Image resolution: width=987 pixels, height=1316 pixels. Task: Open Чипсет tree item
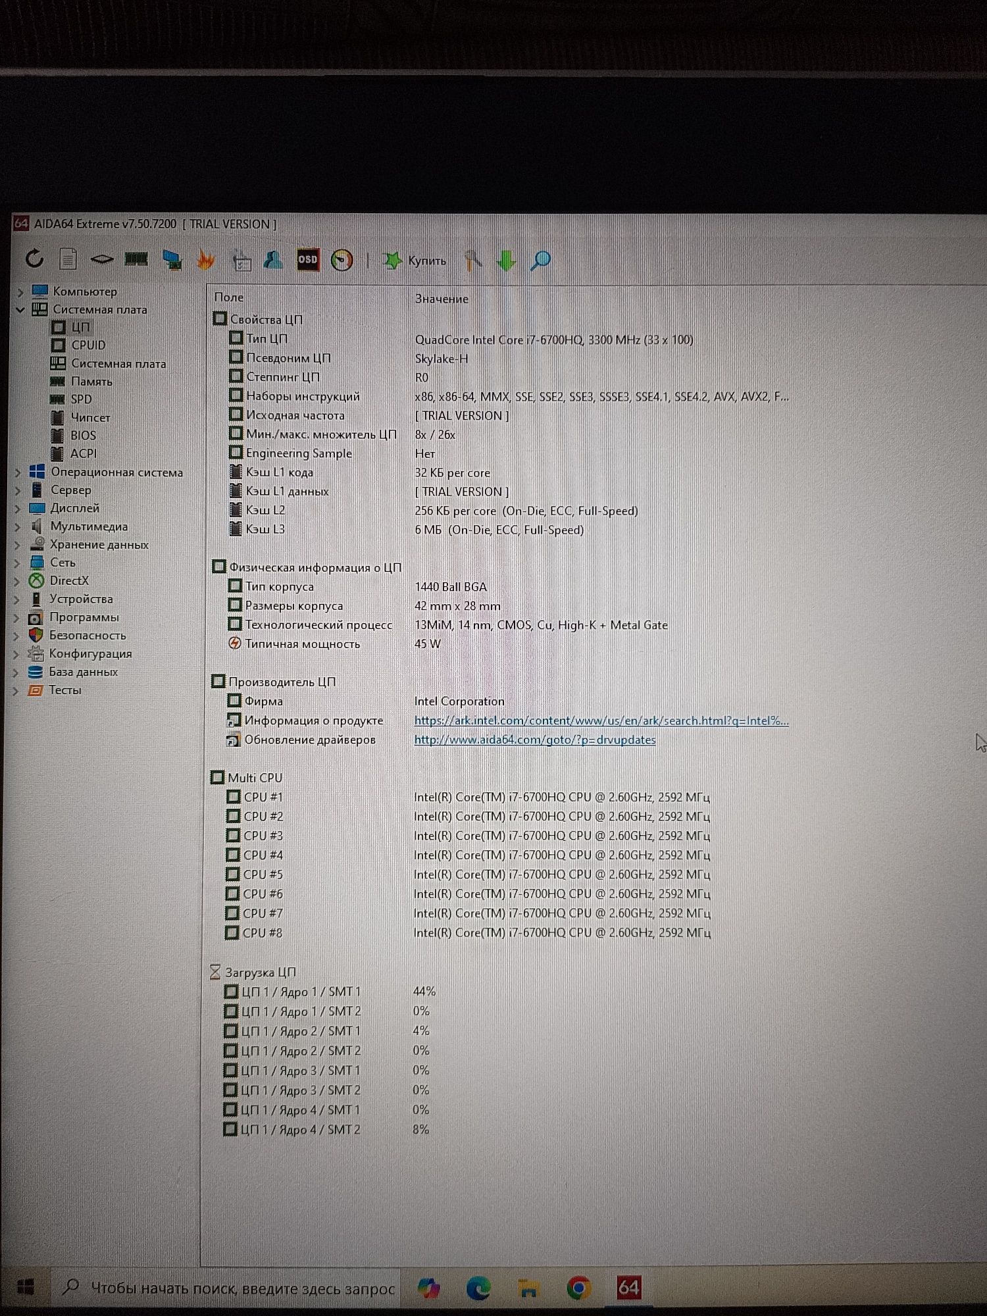pos(90,417)
